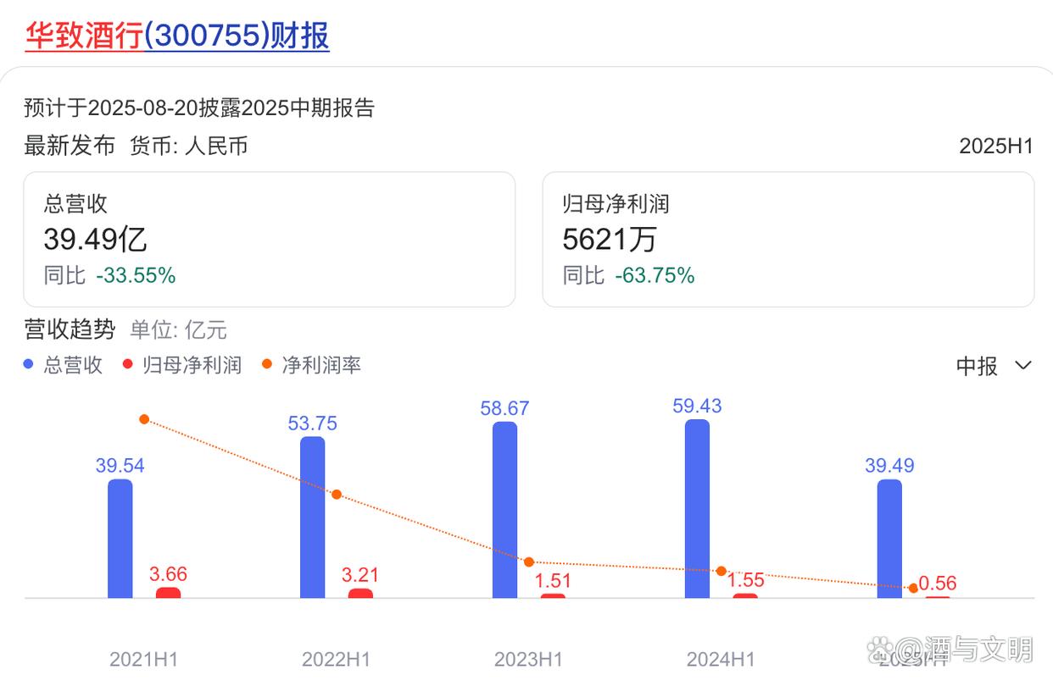Click the 1.51 net profit label

pos(553,581)
